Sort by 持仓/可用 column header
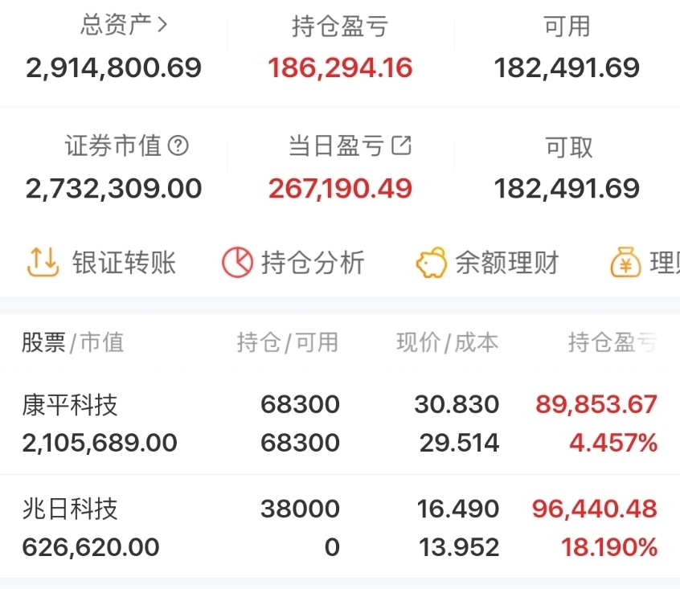680x589 pixels. (x=288, y=342)
